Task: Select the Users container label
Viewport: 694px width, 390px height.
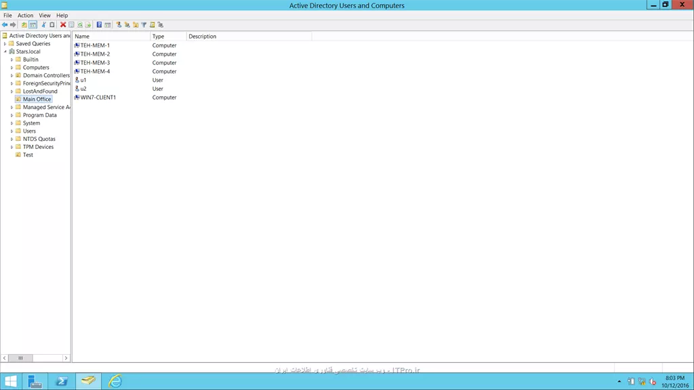Action: point(29,131)
